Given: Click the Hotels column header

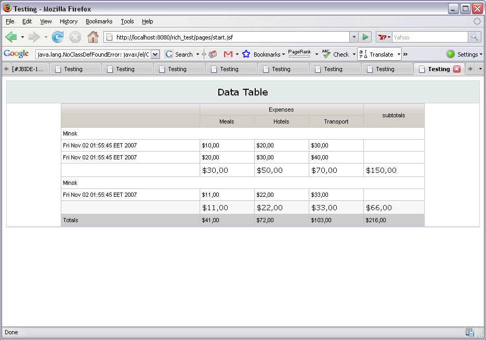Looking at the screenshot, I should (281, 121).
